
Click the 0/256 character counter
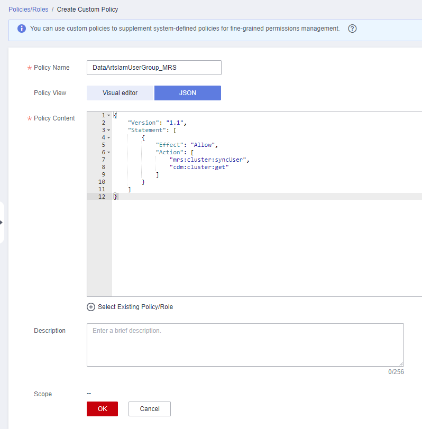coord(396,372)
